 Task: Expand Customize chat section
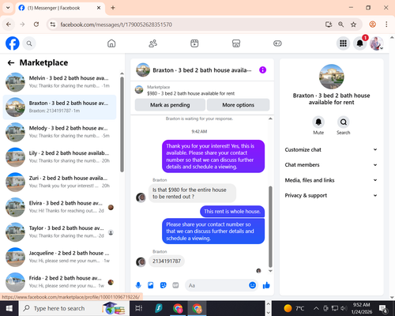331,149
